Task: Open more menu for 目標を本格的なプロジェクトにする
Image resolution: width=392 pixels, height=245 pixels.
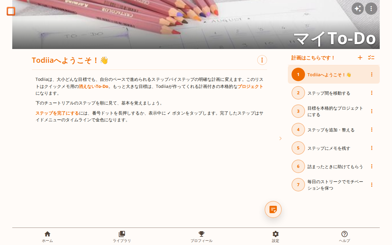Action: (372, 111)
